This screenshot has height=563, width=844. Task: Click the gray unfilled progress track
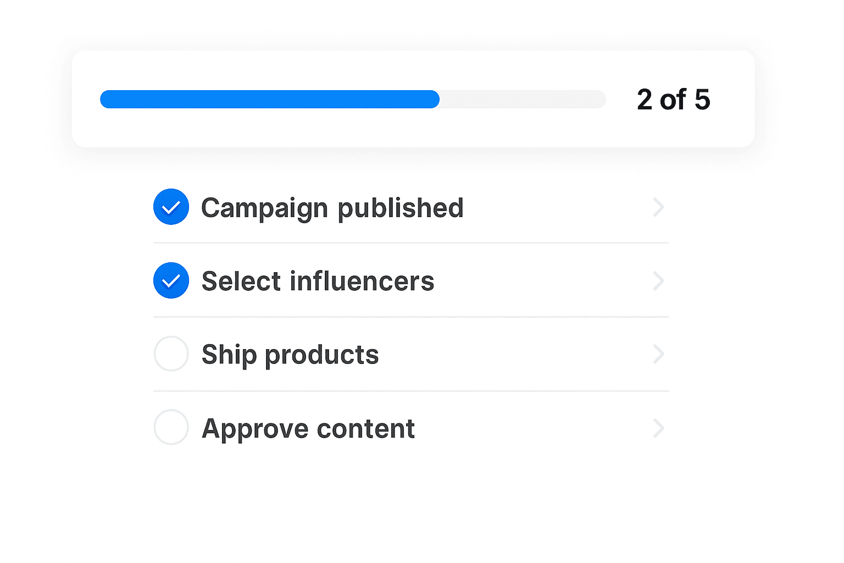coord(522,100)
